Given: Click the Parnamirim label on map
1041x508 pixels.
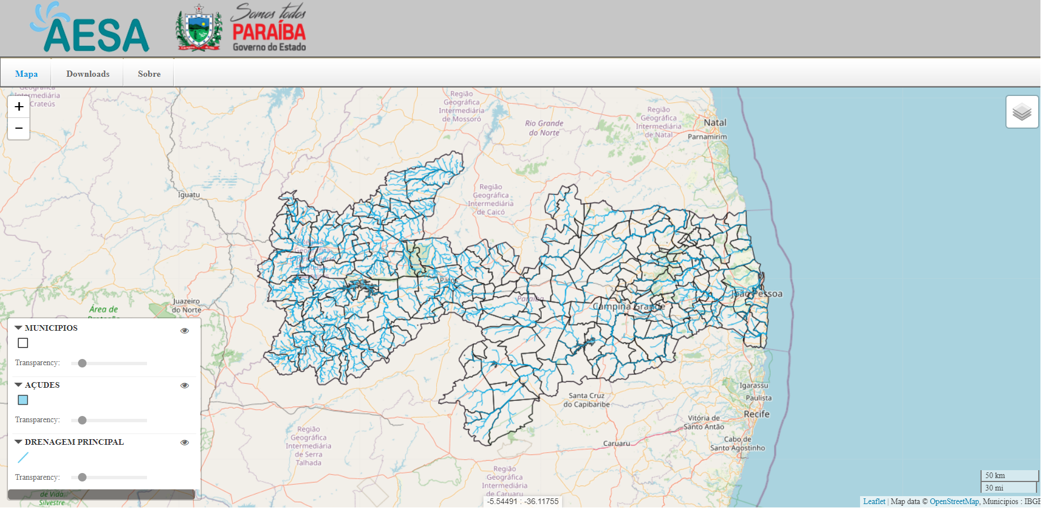Looking at the screenshot, I should tap(707, 137).
